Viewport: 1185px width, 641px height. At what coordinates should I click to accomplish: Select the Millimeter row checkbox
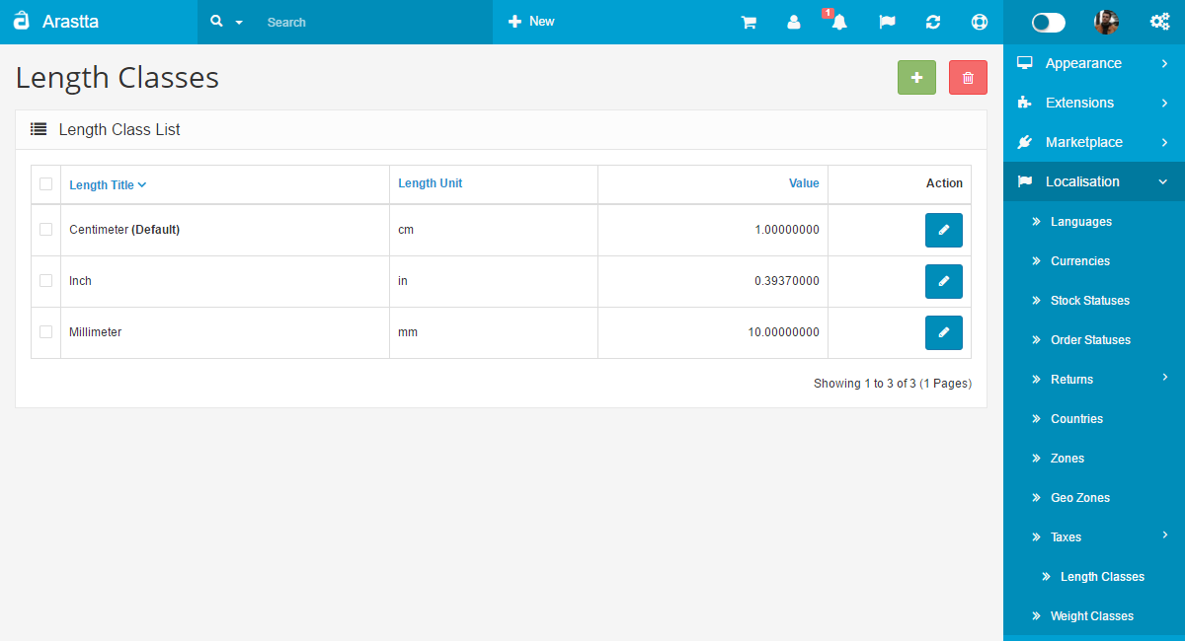tap(45, 331)
